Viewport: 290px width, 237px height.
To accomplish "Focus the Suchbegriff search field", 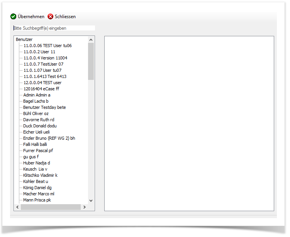I will click(54, 28).
